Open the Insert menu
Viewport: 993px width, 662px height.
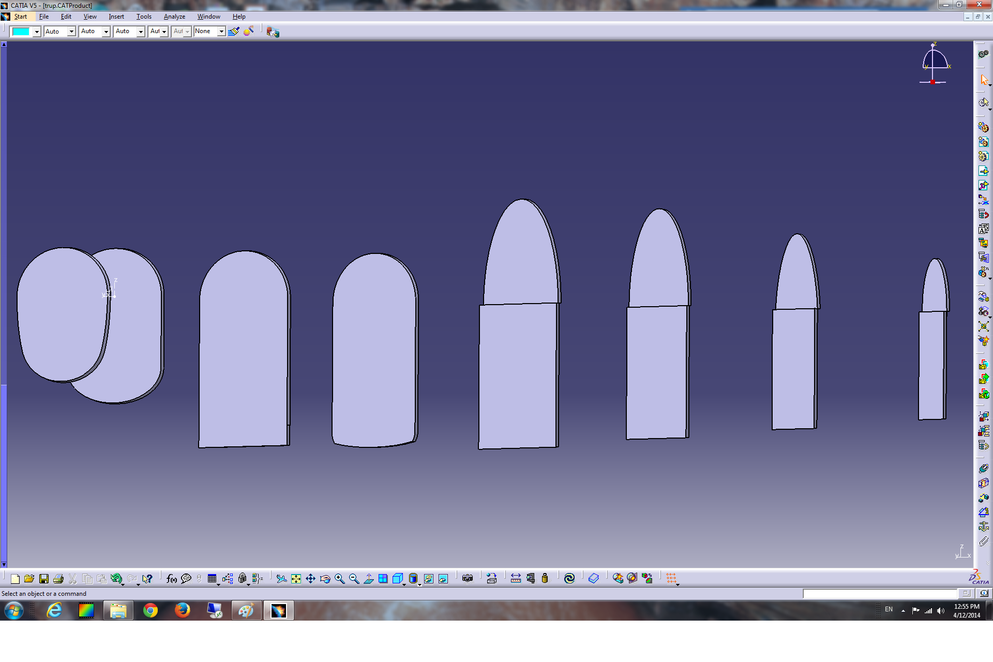[x=116, y=17]
